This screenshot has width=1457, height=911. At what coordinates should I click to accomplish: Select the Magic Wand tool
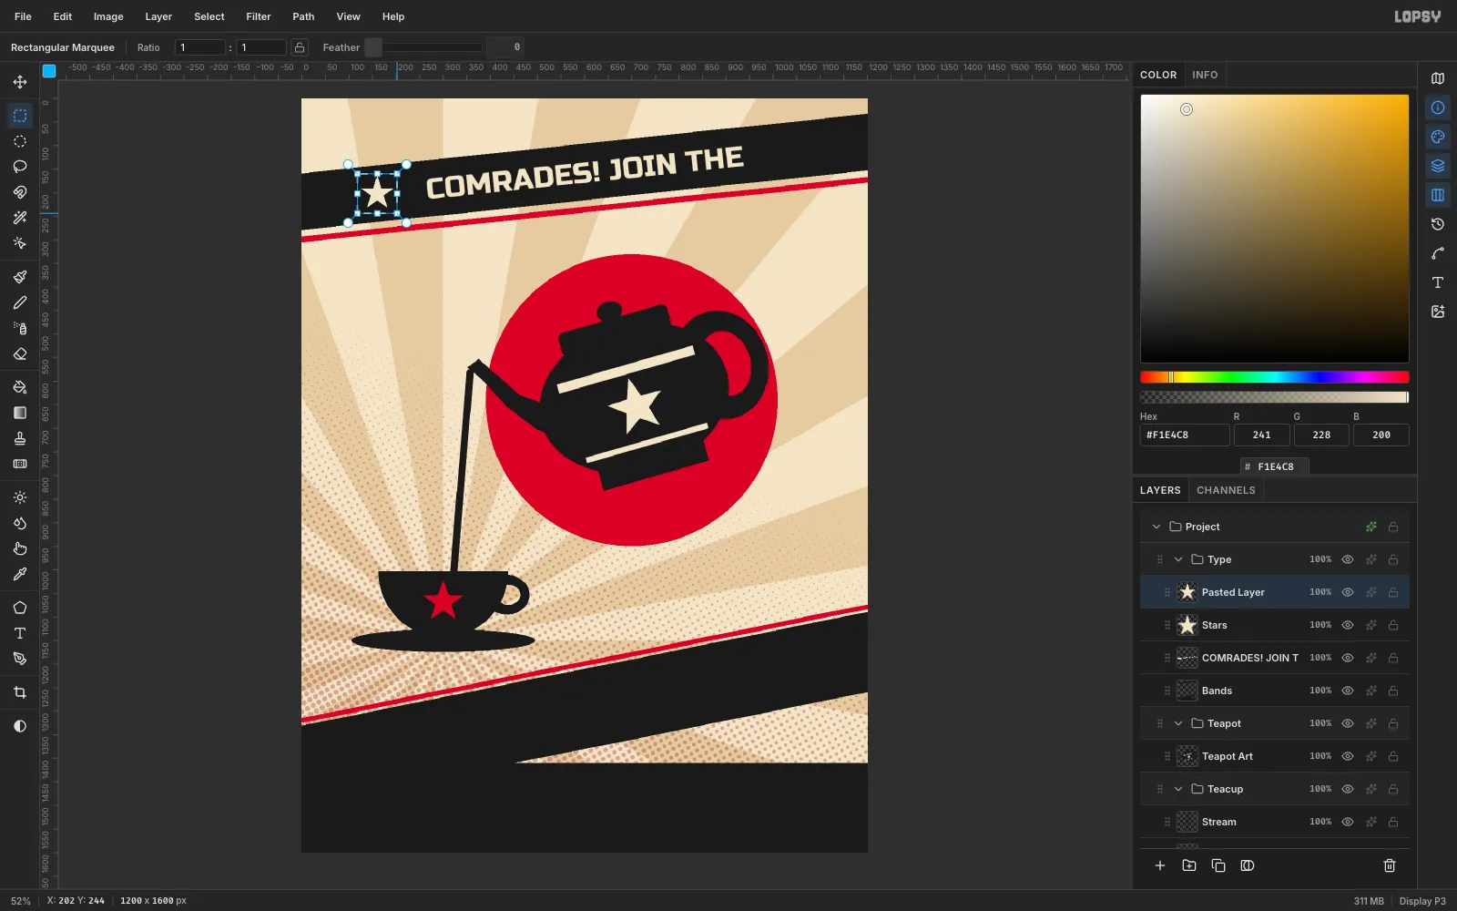tap(20, 218)
